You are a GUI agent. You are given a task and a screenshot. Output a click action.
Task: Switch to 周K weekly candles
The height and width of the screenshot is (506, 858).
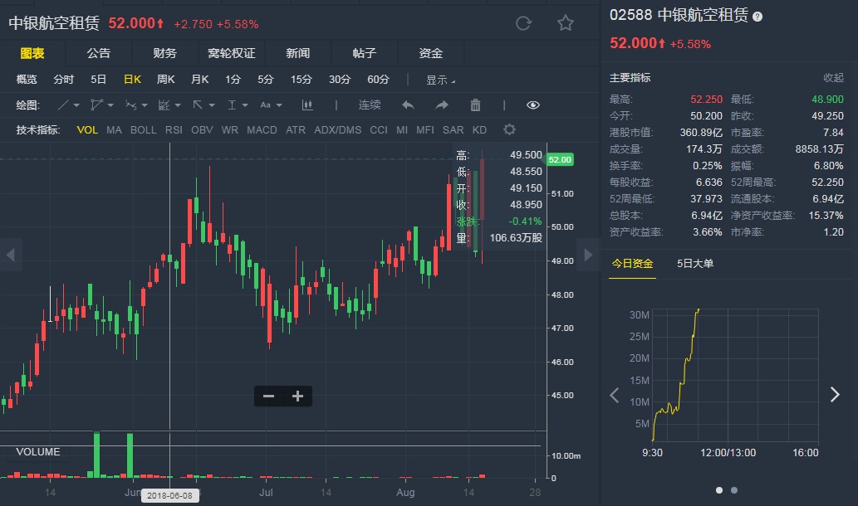(x=165, y=80)
